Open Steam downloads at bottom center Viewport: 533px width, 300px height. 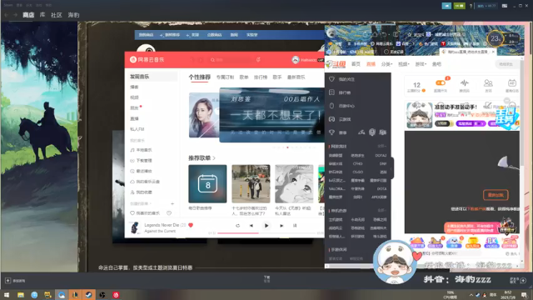point(266,279)
